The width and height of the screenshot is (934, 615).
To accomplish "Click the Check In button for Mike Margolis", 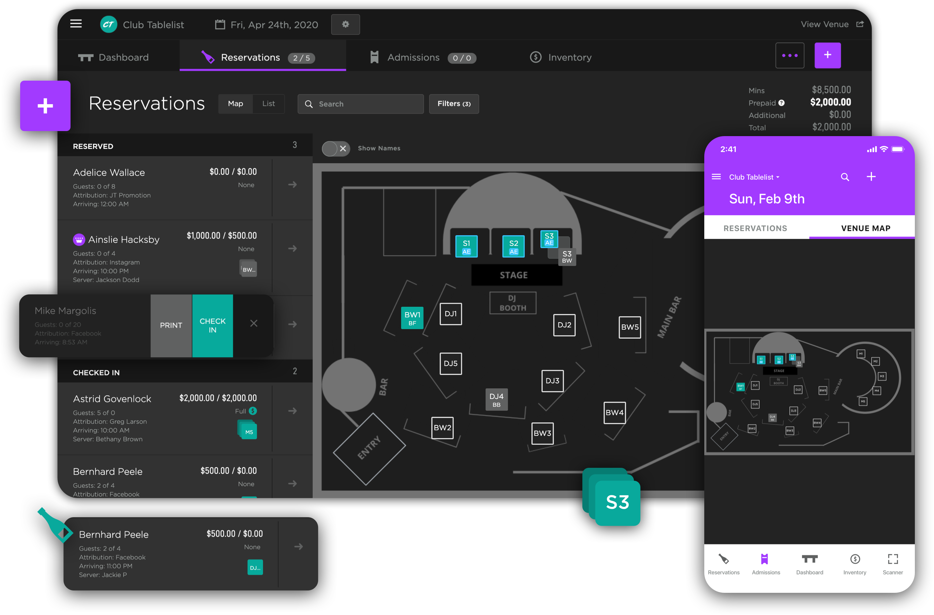I will click(x=212, y=326).
